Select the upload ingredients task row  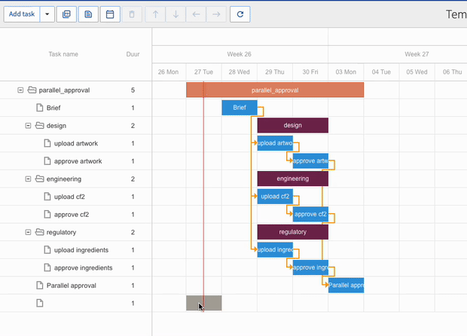pyautogui.click(x=81, y=250)
